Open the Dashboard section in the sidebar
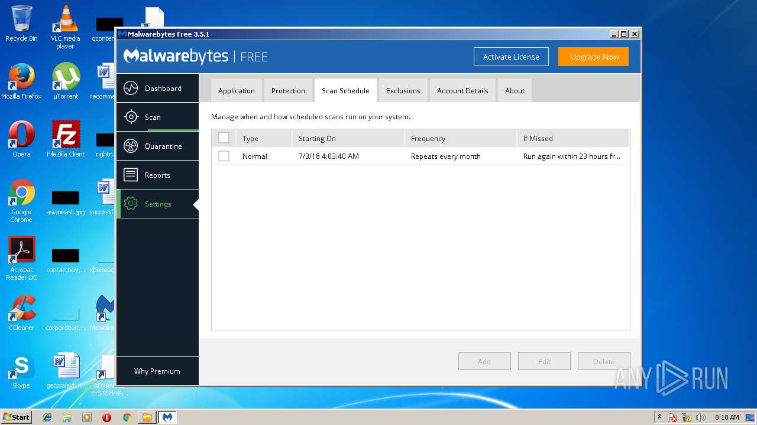 pos(157,89)
